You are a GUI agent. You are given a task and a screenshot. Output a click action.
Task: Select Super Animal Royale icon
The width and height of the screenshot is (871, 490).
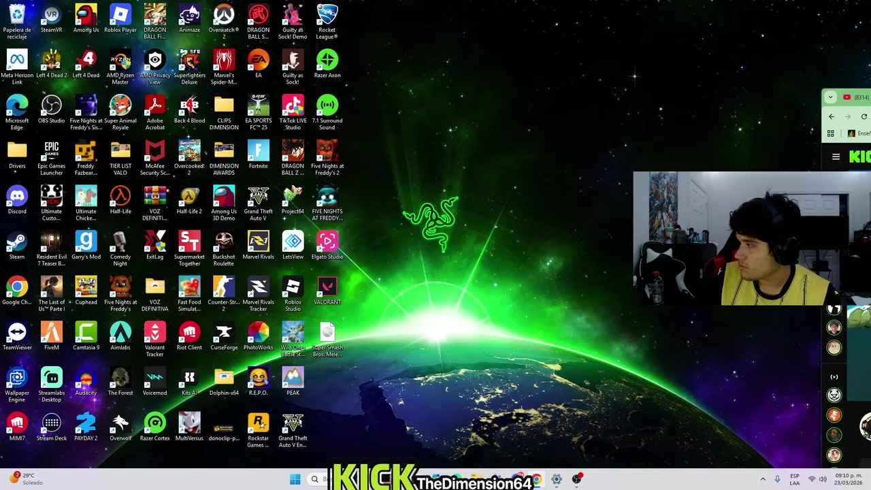pos(120,112)
